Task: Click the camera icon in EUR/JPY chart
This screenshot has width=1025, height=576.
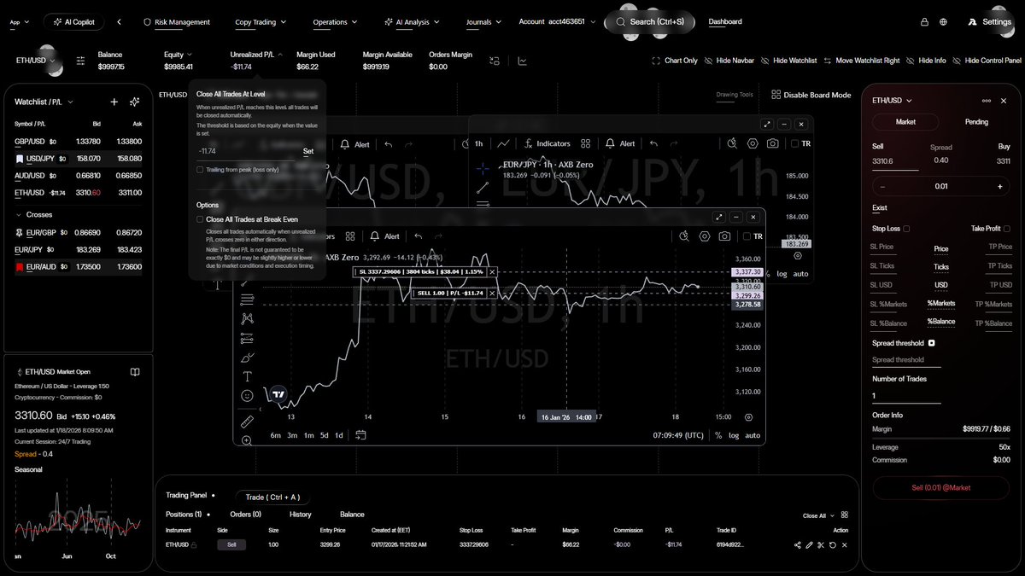Action: (772, 143)
